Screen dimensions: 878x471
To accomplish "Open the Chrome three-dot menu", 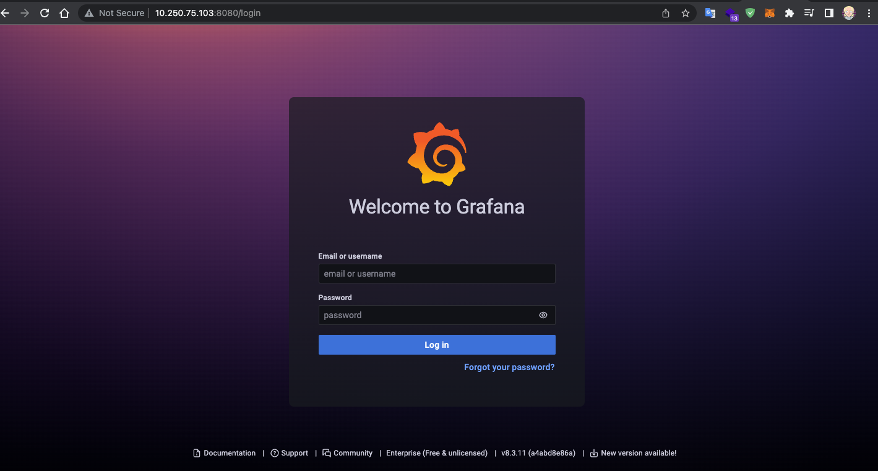I will click(x=869, y=13).
